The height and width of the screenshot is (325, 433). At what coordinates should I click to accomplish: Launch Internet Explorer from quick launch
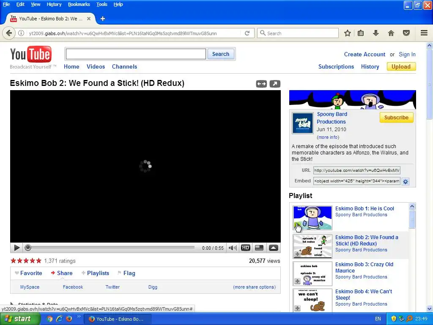tap(59, 319)
